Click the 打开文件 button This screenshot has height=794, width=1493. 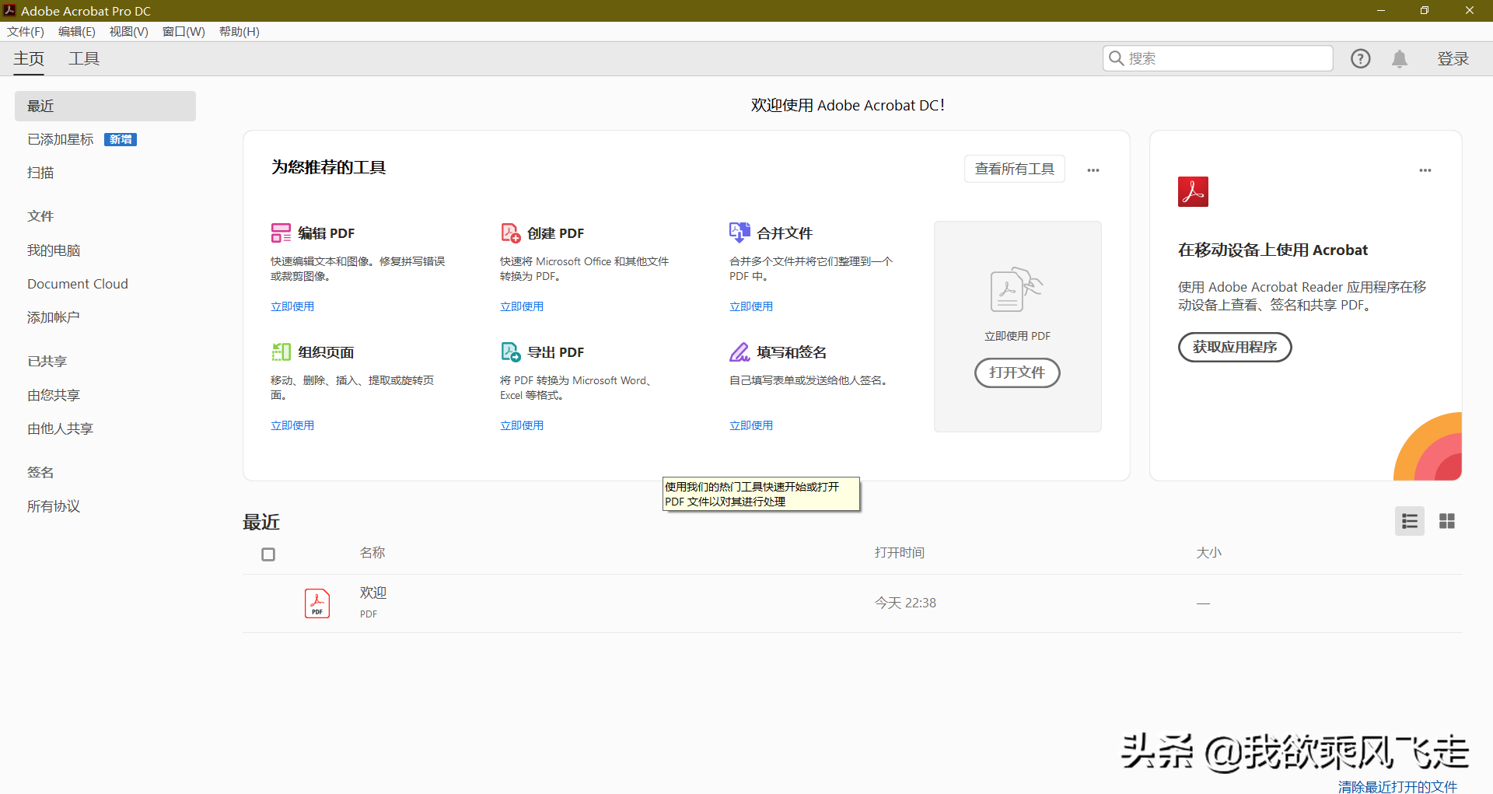1017,373
